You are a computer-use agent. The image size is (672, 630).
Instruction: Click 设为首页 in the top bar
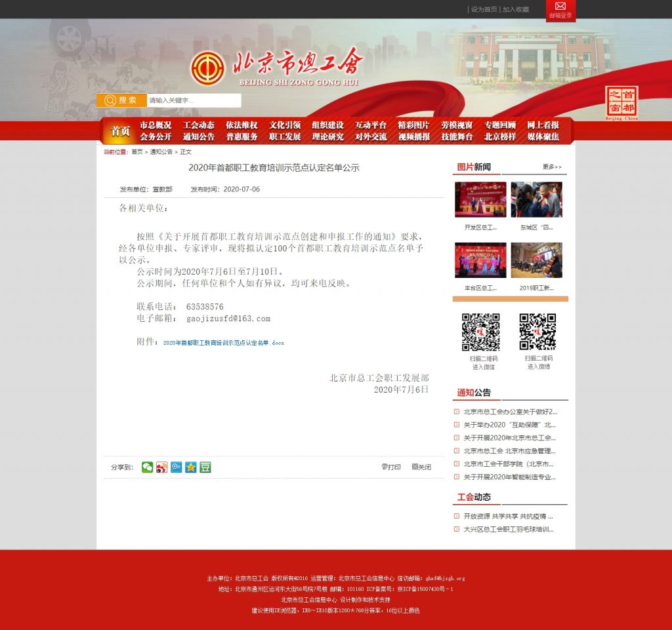pyautogui.click(x=484, y=10)
